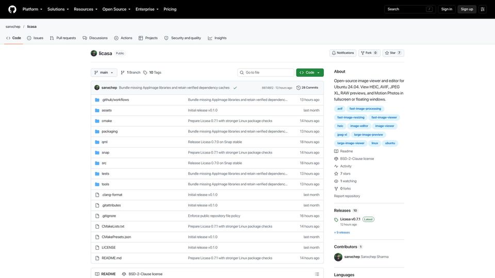
Task: Open the appearance settings icon in header
Action: pos(483,9)
